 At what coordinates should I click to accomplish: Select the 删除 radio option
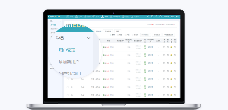tap(111, 35)
